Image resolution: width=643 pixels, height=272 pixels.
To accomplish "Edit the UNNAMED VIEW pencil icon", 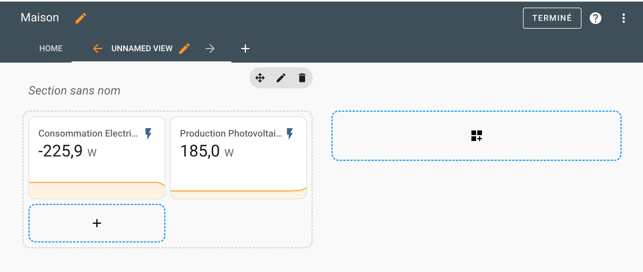I will click(x=184, y=49).
